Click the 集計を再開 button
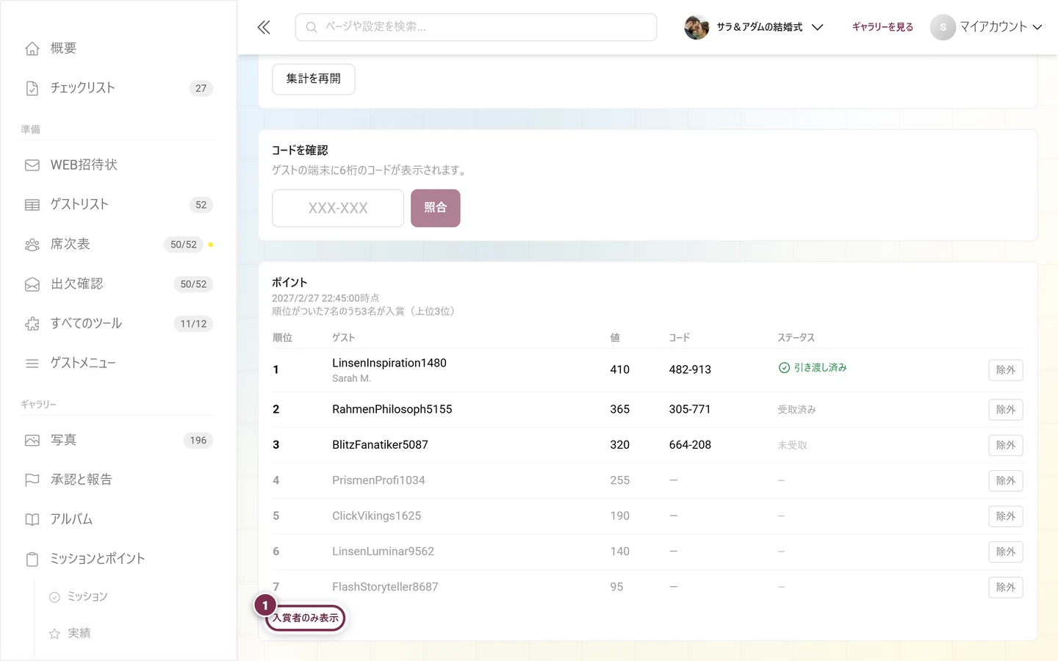1058x661 pixels. (314, 79)
